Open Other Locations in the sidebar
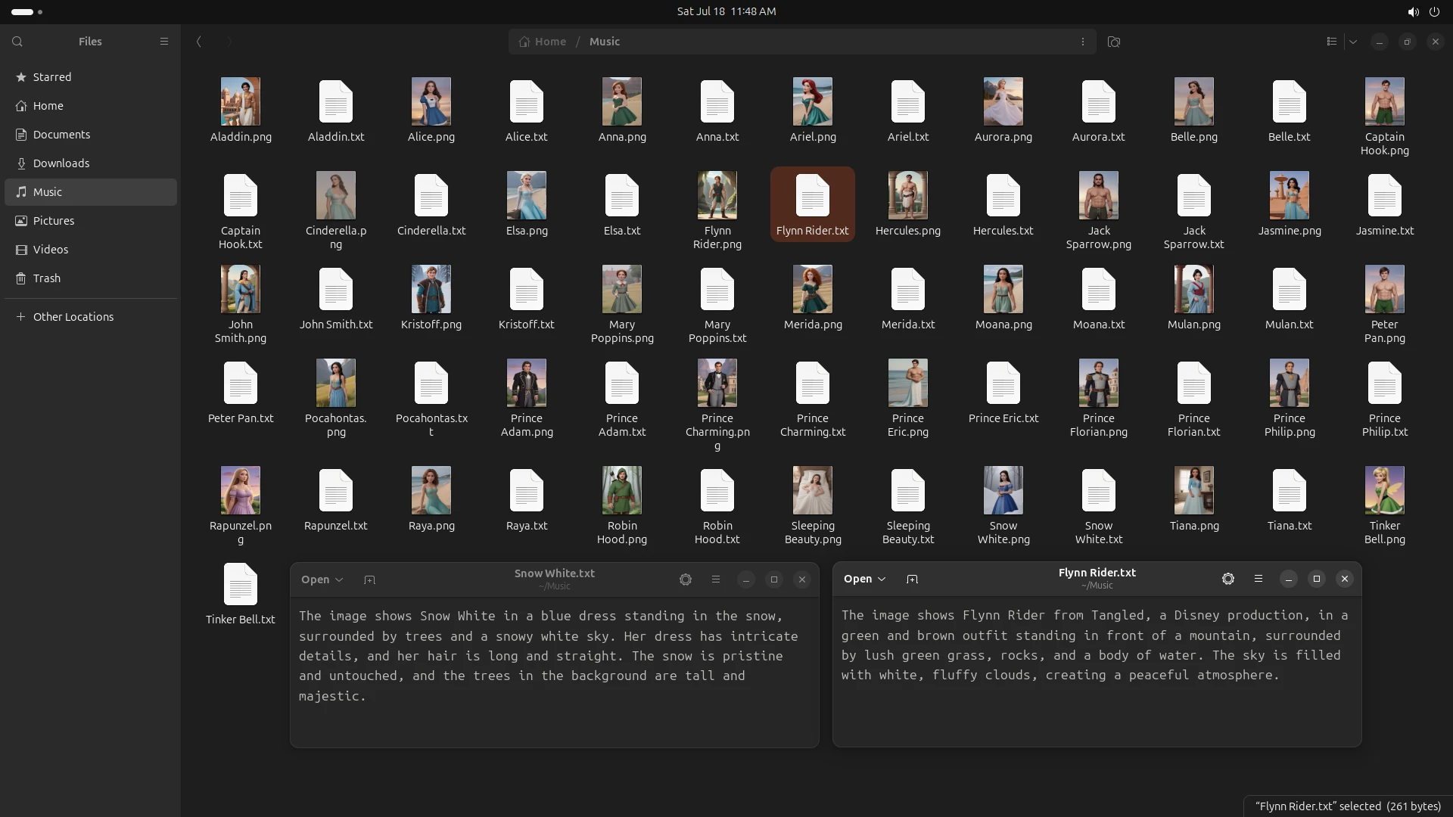1453x817 pixels. tap(91, 317)
